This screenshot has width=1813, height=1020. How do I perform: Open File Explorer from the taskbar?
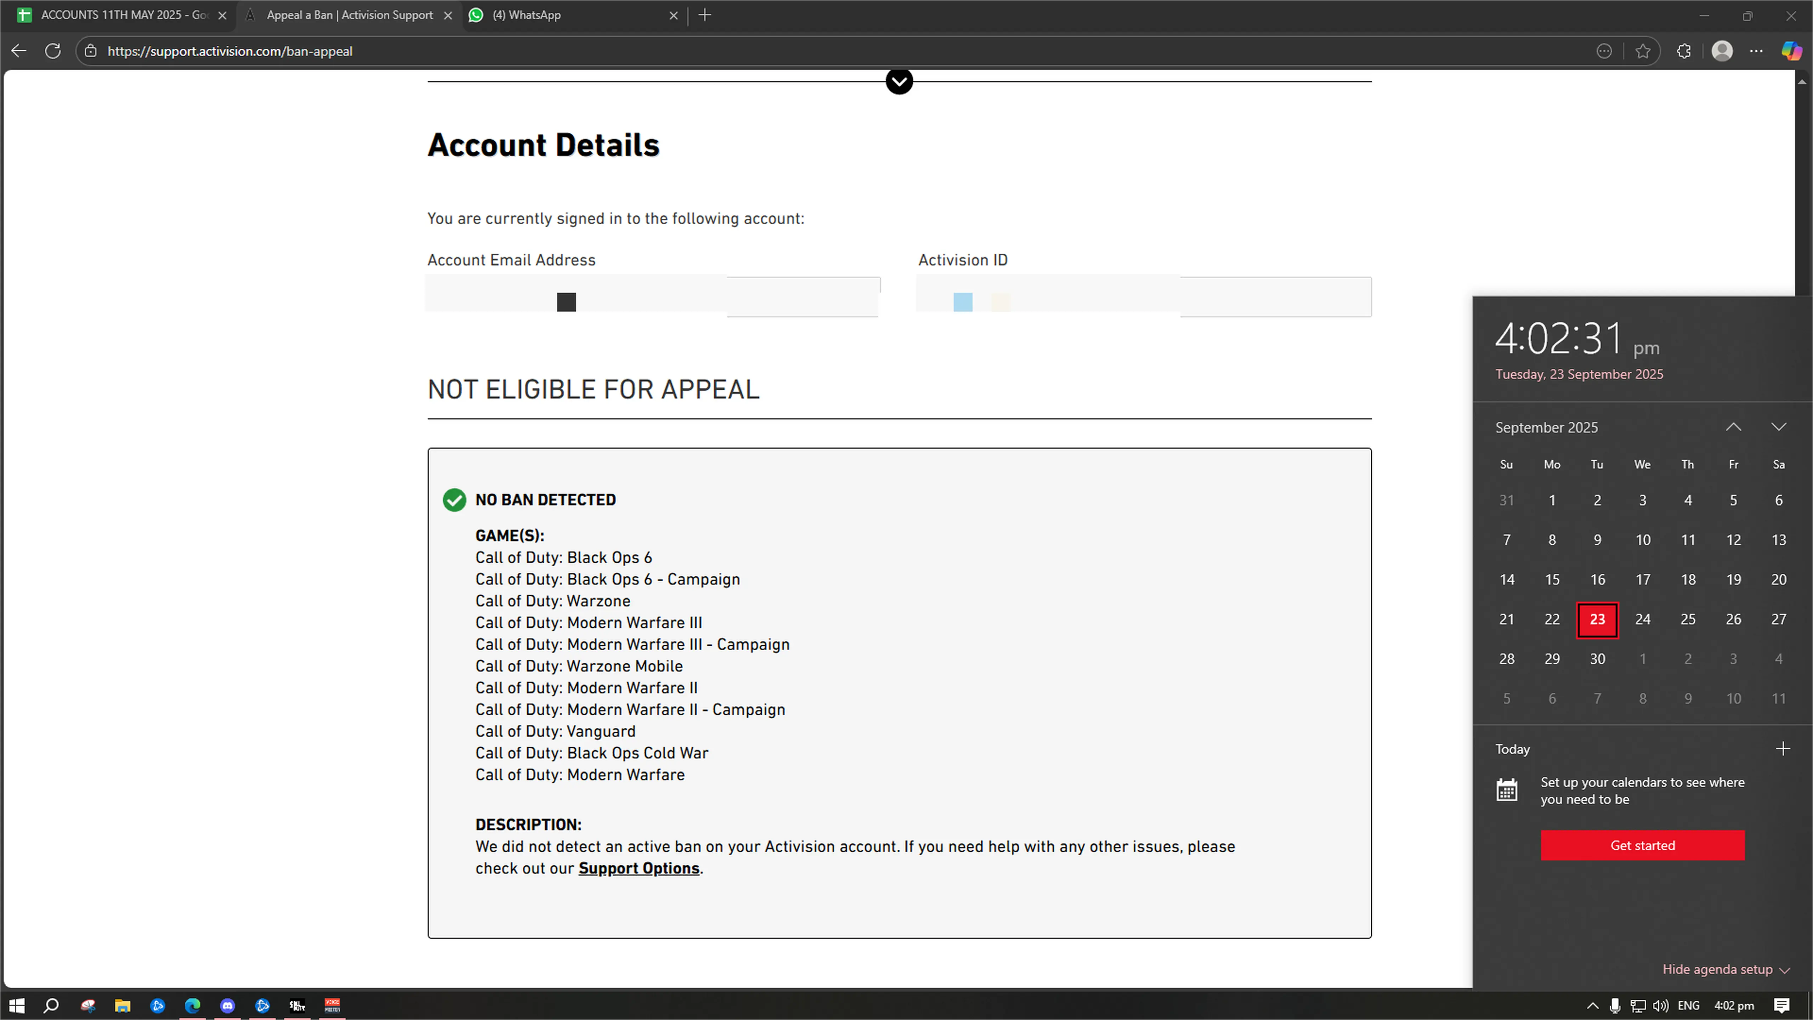pos(123,1005)
